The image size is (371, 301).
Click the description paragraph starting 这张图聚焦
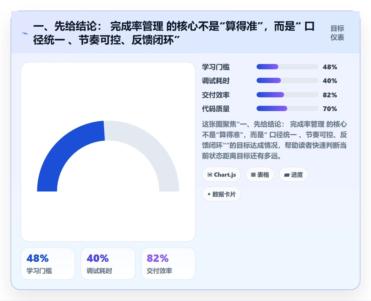(275, 140)
